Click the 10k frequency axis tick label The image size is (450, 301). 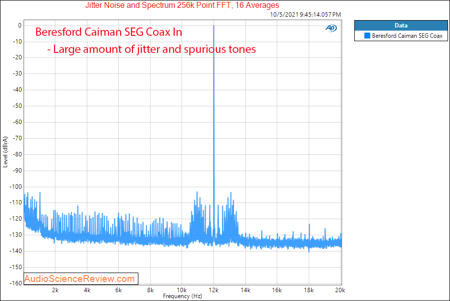tap(182, 290)
